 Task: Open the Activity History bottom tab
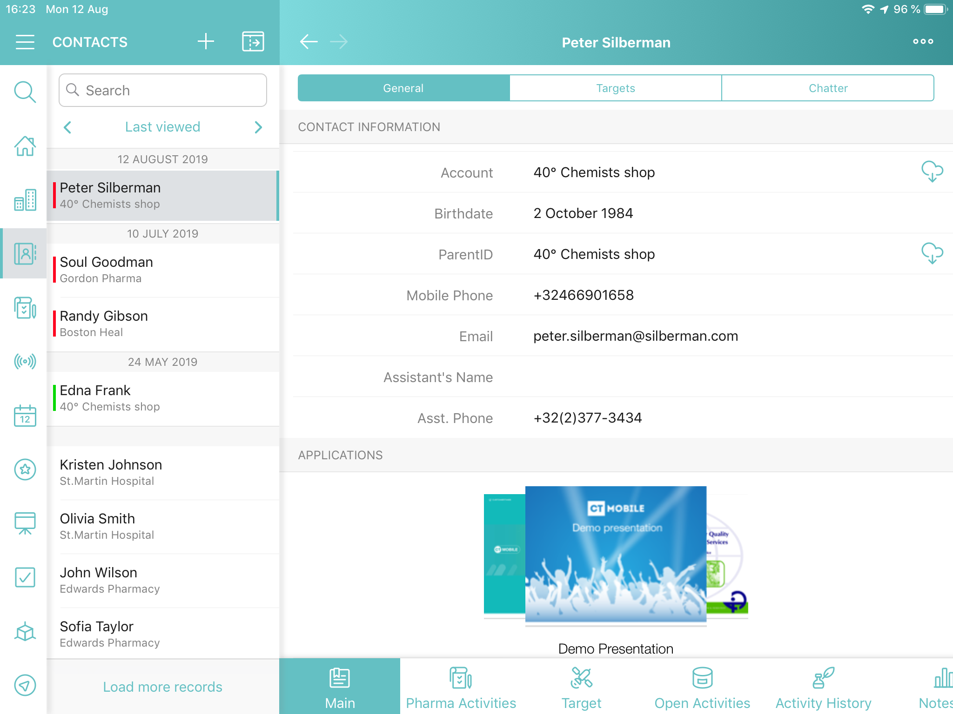pyautogui.click(x=823, y=687)
